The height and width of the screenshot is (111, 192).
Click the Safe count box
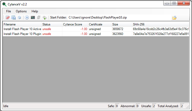pyautogui.click(x=117, y=106)
